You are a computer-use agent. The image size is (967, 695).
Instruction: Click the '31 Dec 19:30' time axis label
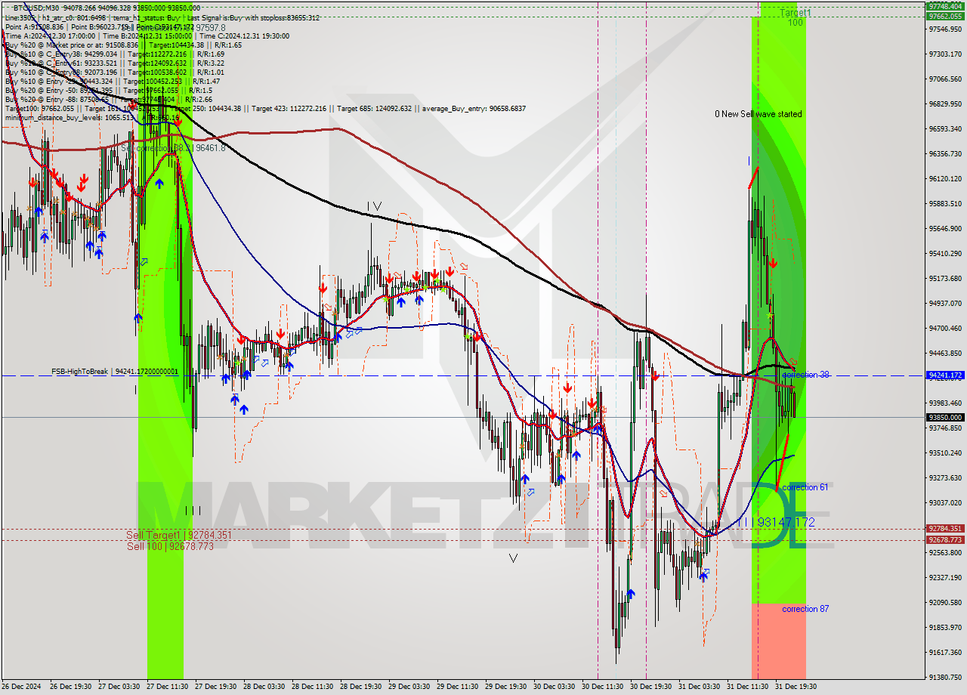coord(798,687)
